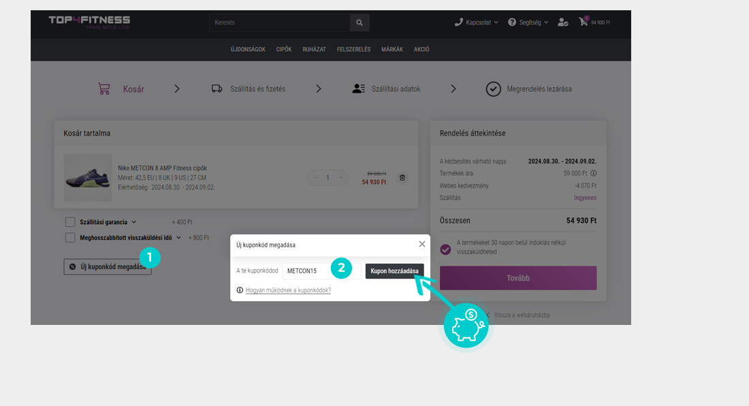749x406 pixels.
Task: Tick the Meghosszabbított visszaküldési idő checkbox
Action: tap(70, 238)
